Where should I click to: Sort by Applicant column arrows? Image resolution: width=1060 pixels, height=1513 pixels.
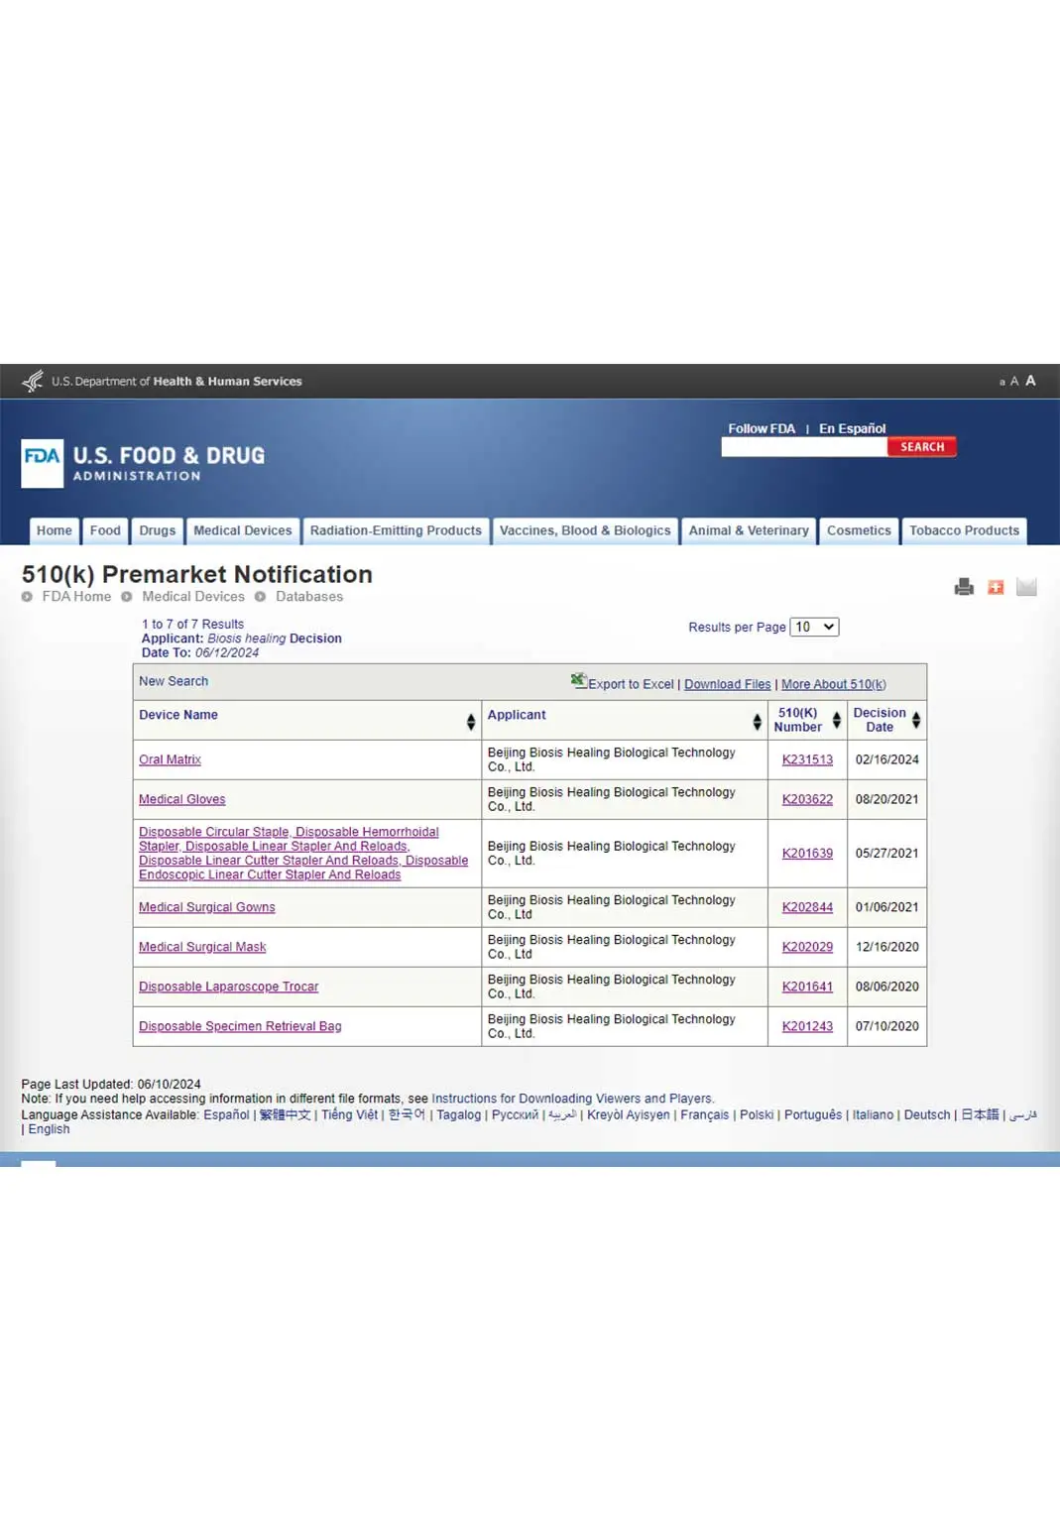pyautogui.click(x=757, y=722)
